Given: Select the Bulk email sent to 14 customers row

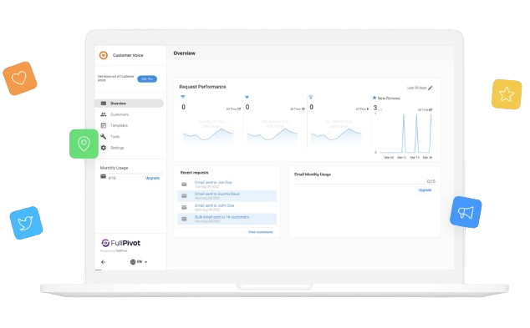Looking at the screenshot, I should [227, 219].
